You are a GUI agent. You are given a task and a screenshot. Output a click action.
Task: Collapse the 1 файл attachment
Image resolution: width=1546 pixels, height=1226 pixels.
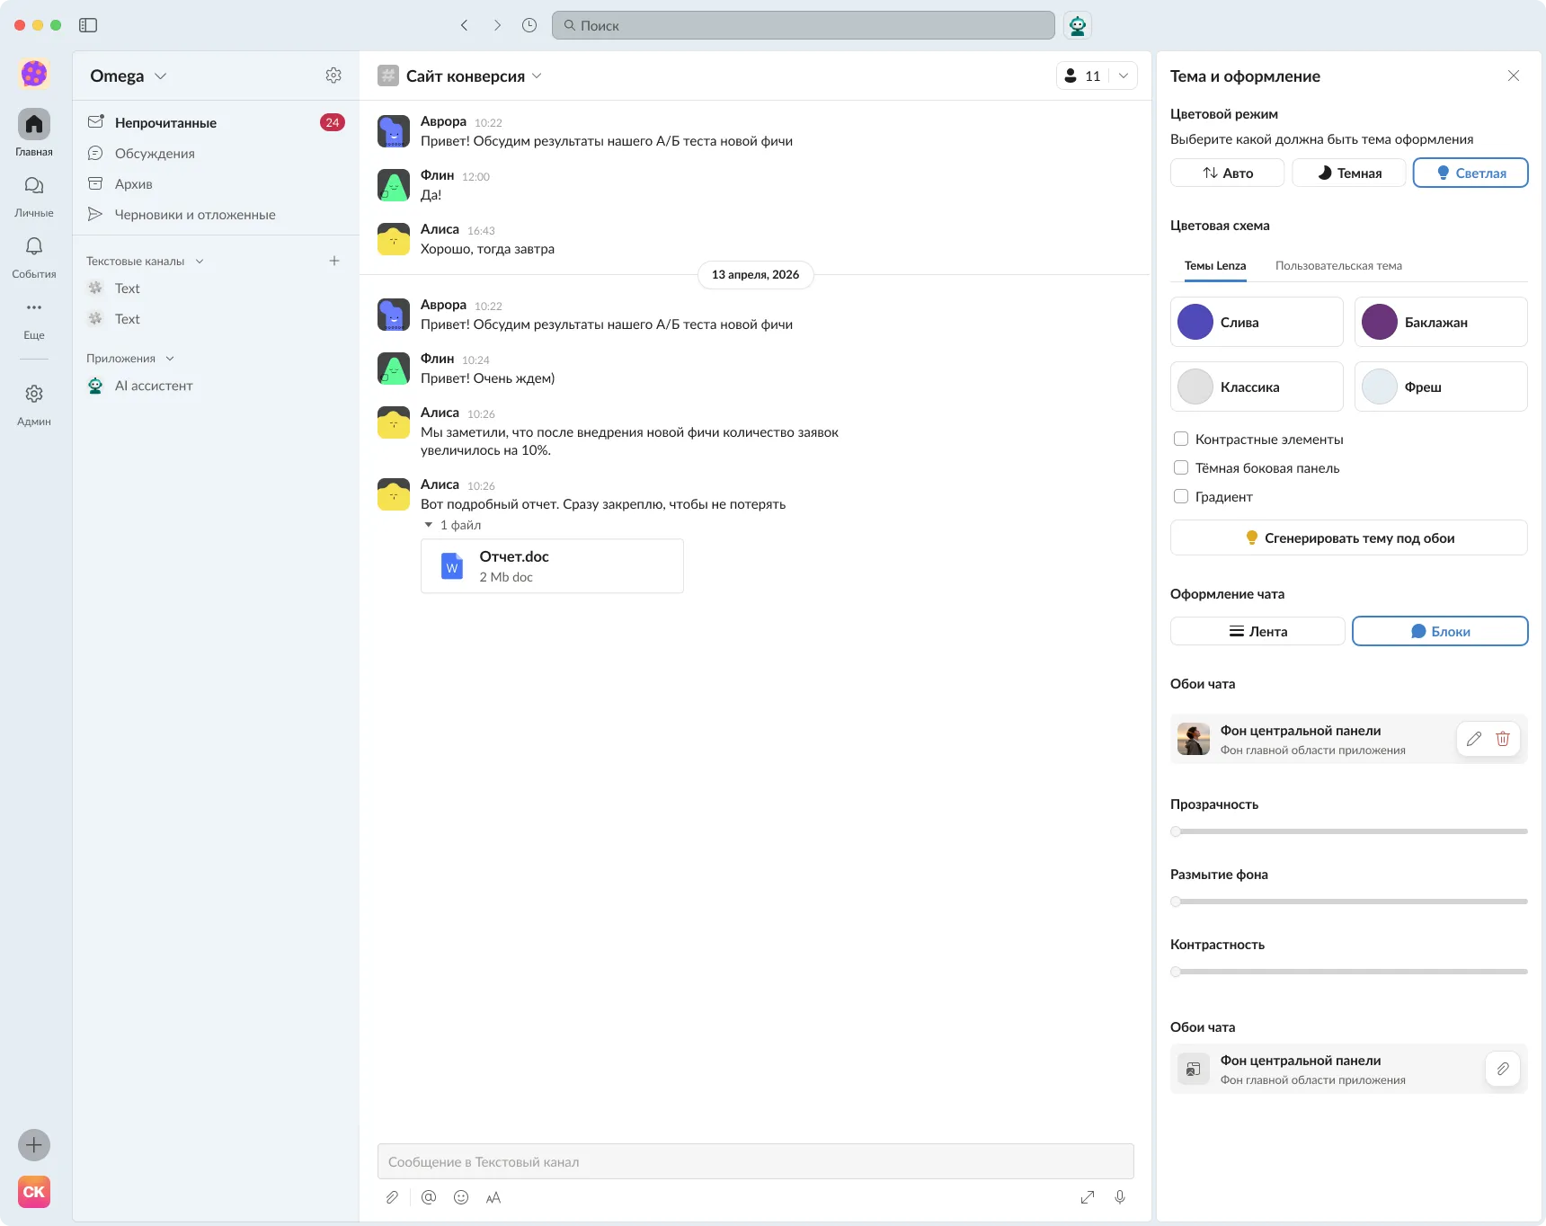(x=429, y=525)
